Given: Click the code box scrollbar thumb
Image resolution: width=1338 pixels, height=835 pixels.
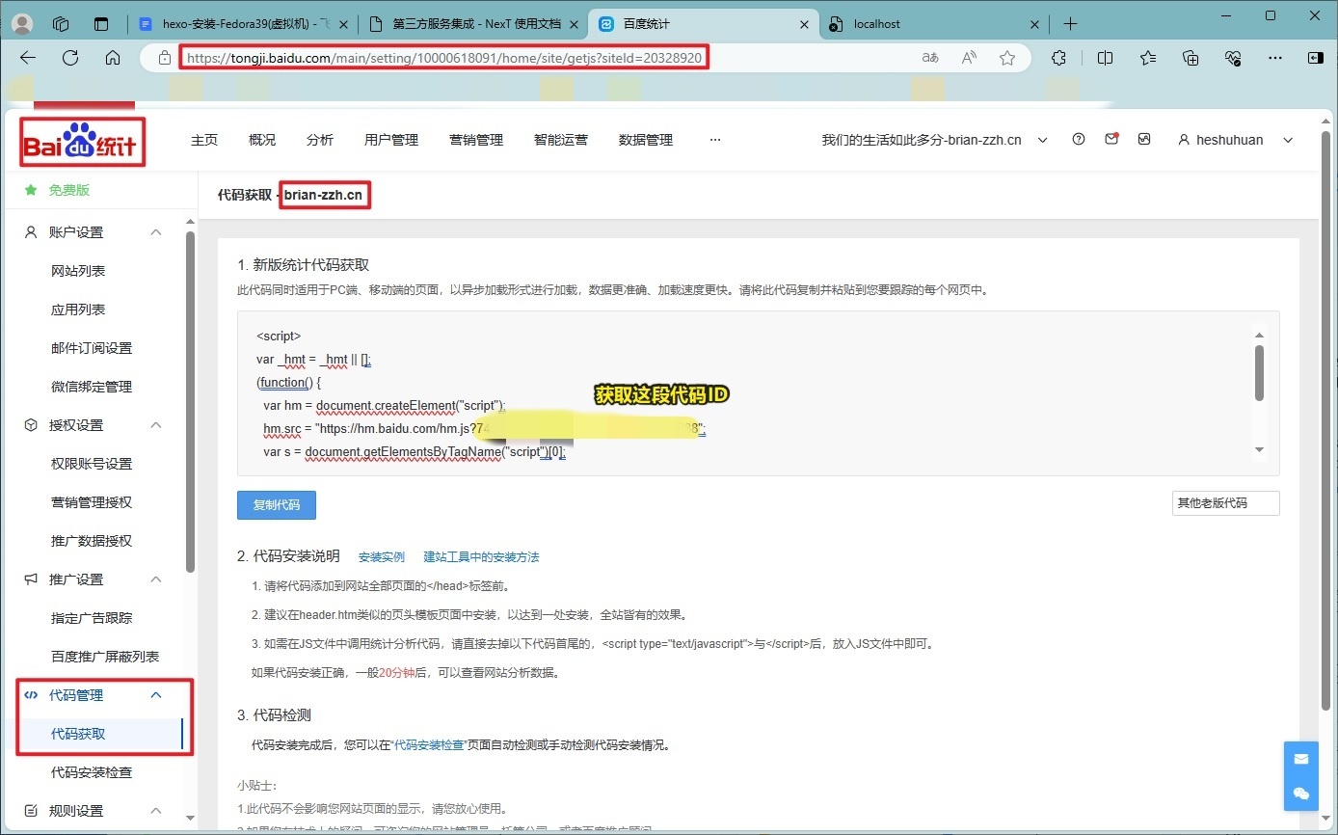Looking at the screenshot, I should click(x=1259, y=373).
